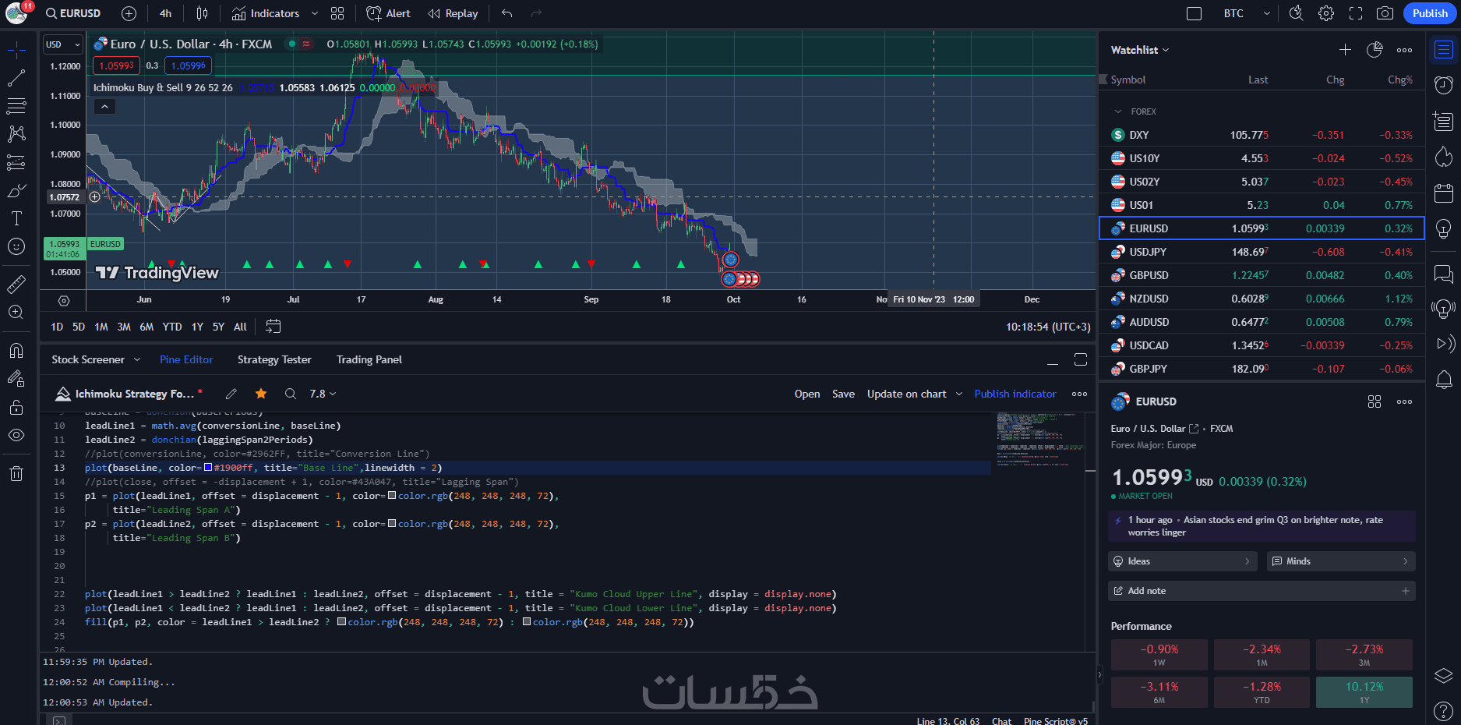1461x725 pixels.
Task: Open the USD currency dropdown on chart
Action: click(62, 44)
